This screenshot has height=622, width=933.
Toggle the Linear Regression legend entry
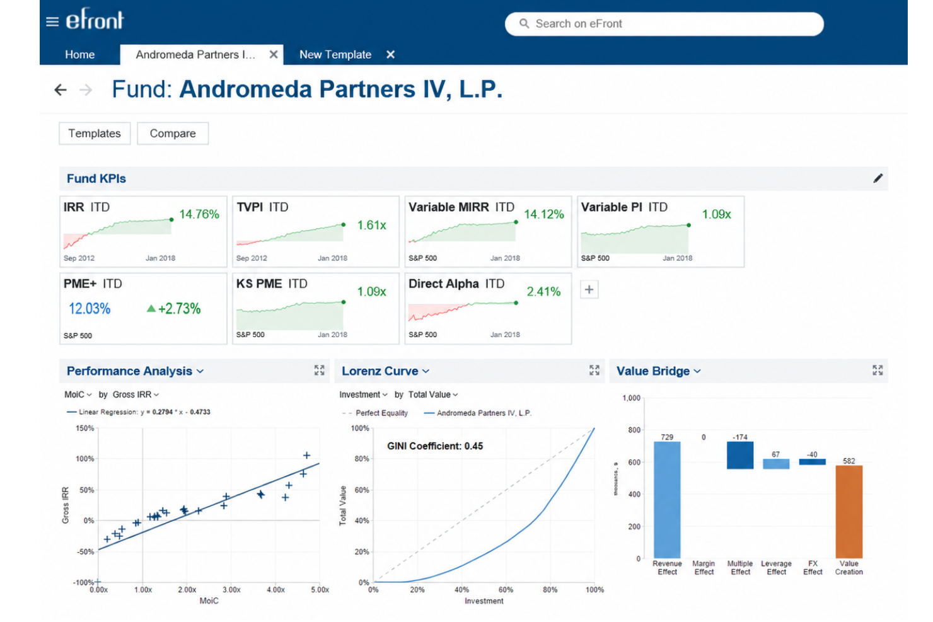coord(138,412)
